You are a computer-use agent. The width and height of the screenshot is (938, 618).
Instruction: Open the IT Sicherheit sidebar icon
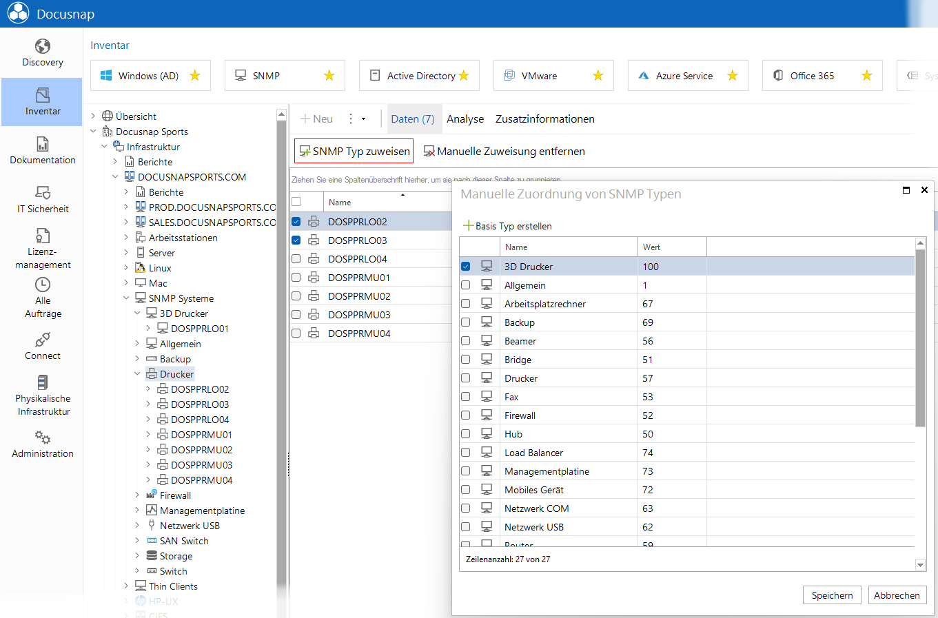click(x=43, y=193)
